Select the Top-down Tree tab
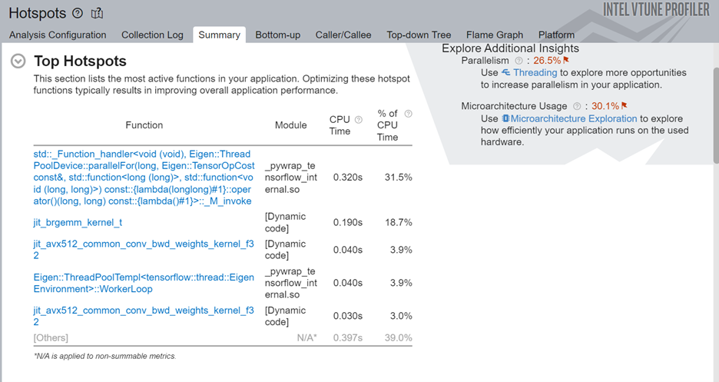Viewport: 719px width, 382px height. 419,35
